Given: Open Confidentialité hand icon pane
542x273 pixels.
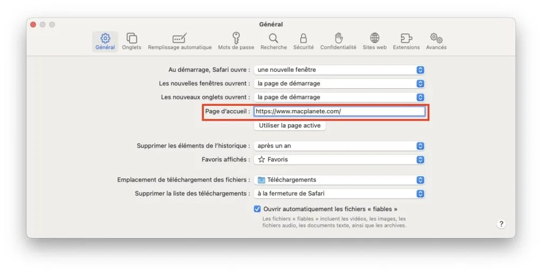Looking at the screenshot, I should tap(338, 41).
